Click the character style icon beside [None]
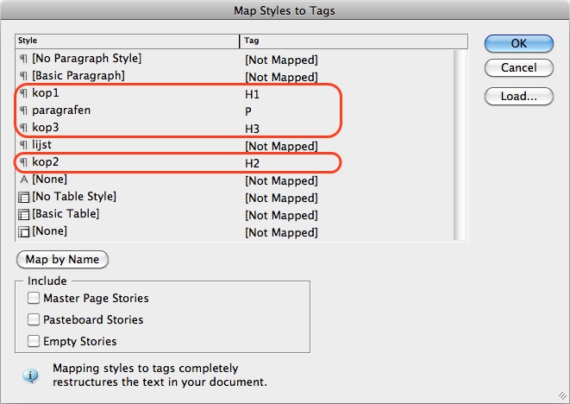The width and height of the screenshot is (570, 404). [x=23, y=180]
